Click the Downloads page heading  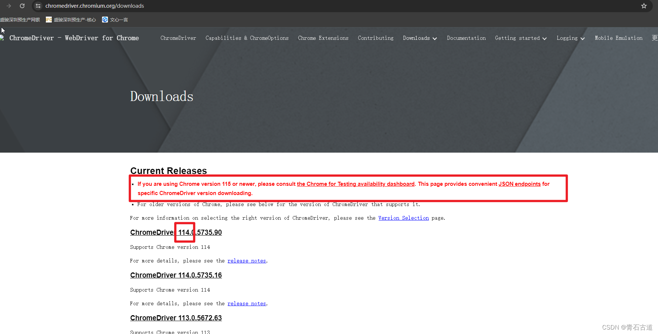162,96
